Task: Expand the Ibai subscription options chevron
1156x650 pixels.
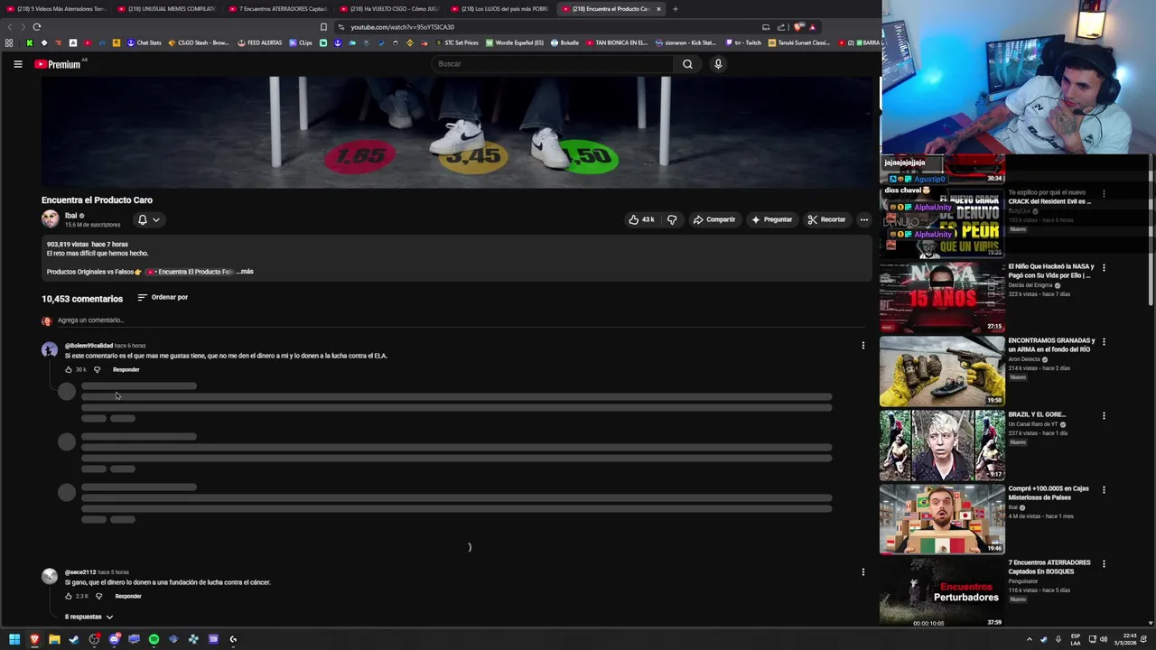Action: coord(156,219)
